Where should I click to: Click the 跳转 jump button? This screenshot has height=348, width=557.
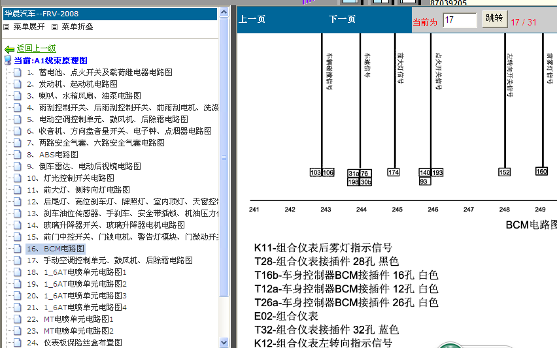click(494, 18)
